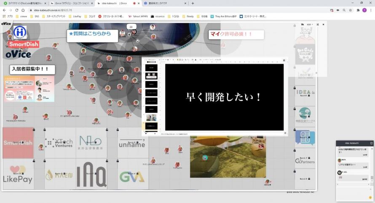Select the idea-kabeuchi oVice tab
This screenshot has height=203, width=375.
coord(118,3)
